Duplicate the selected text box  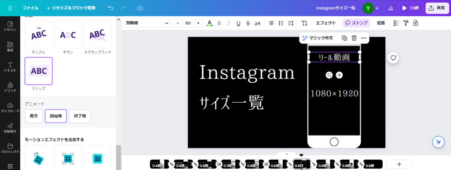pyautogui.click(x=344, y=38)
